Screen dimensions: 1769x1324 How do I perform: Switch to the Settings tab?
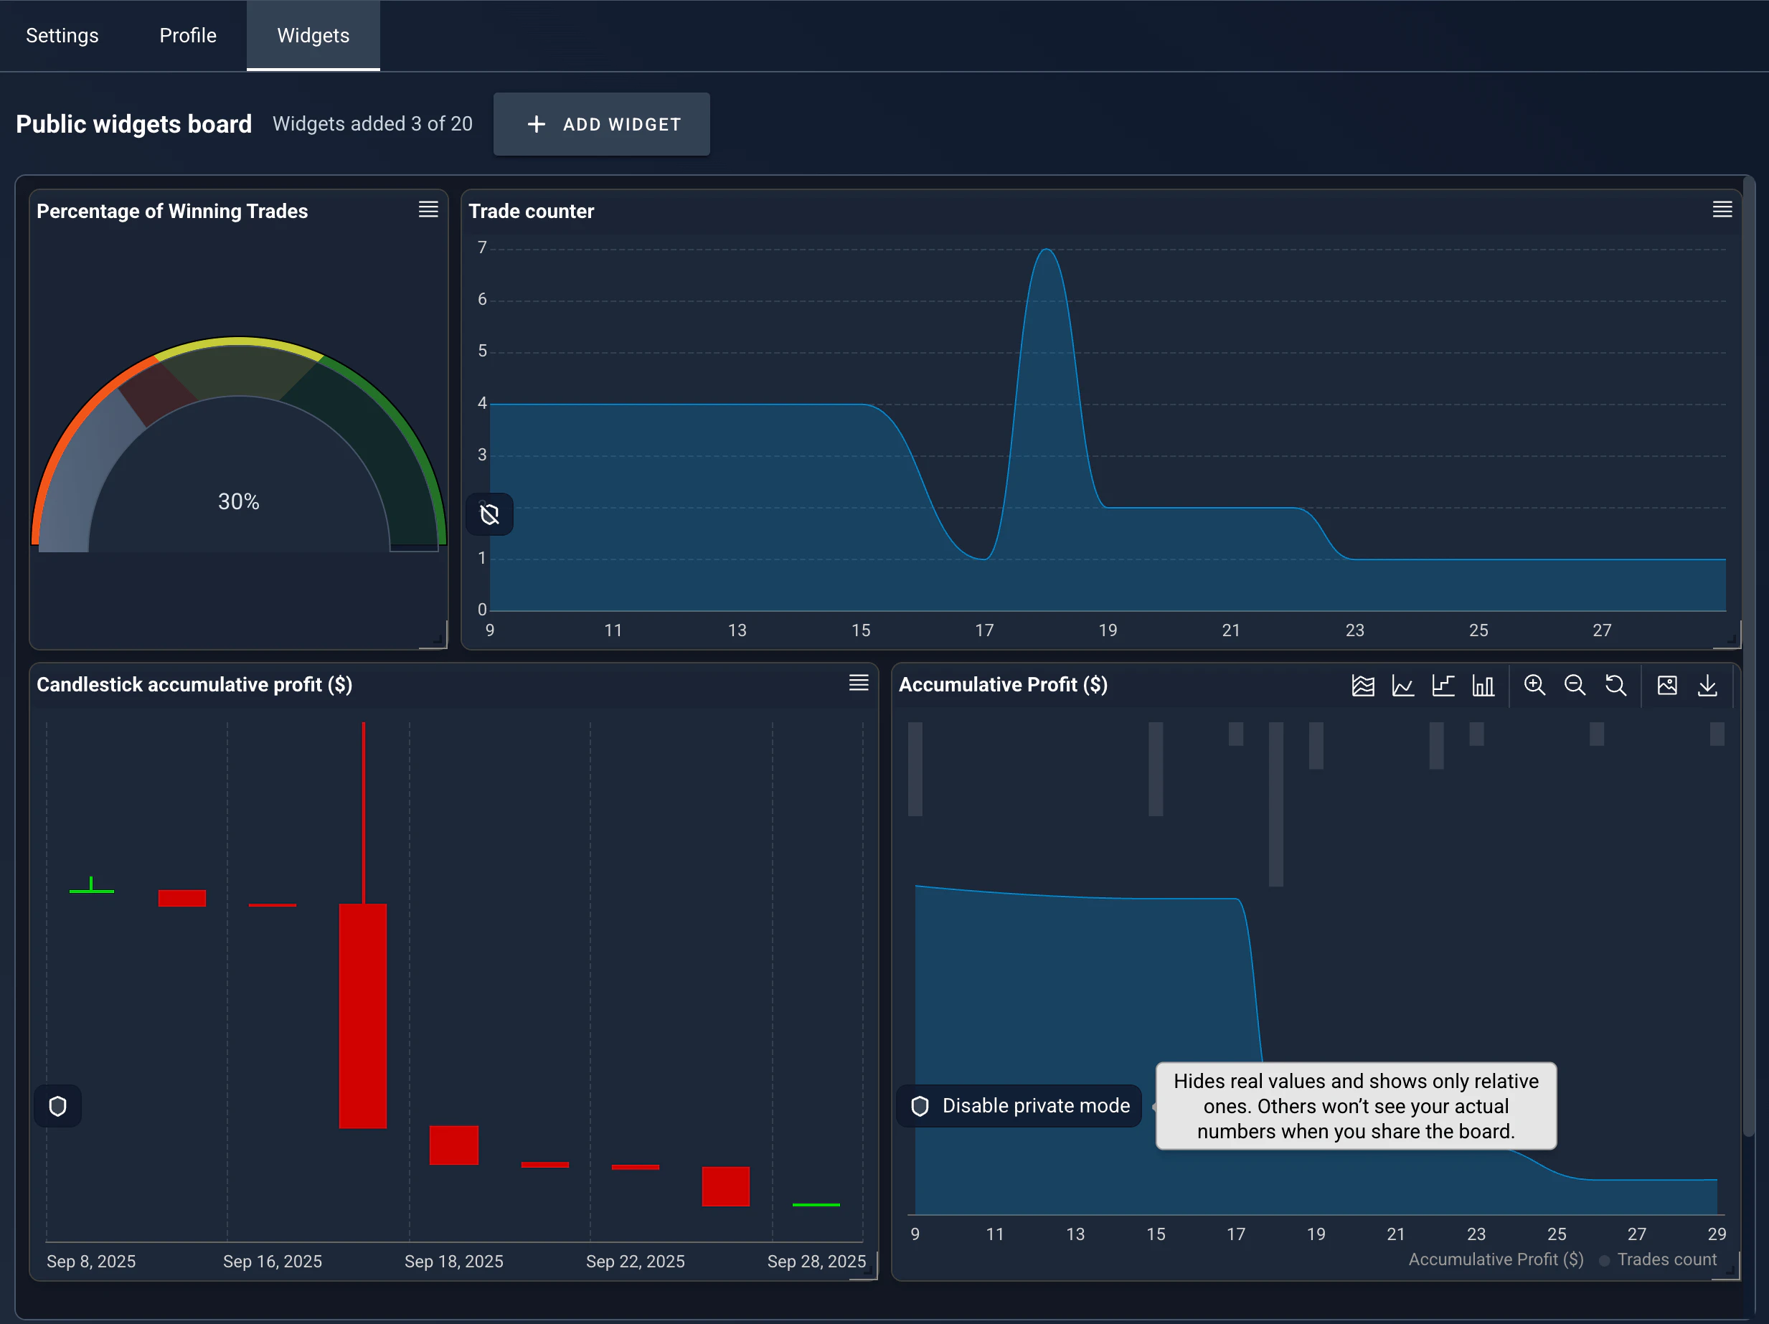click(x=62, y=35)
